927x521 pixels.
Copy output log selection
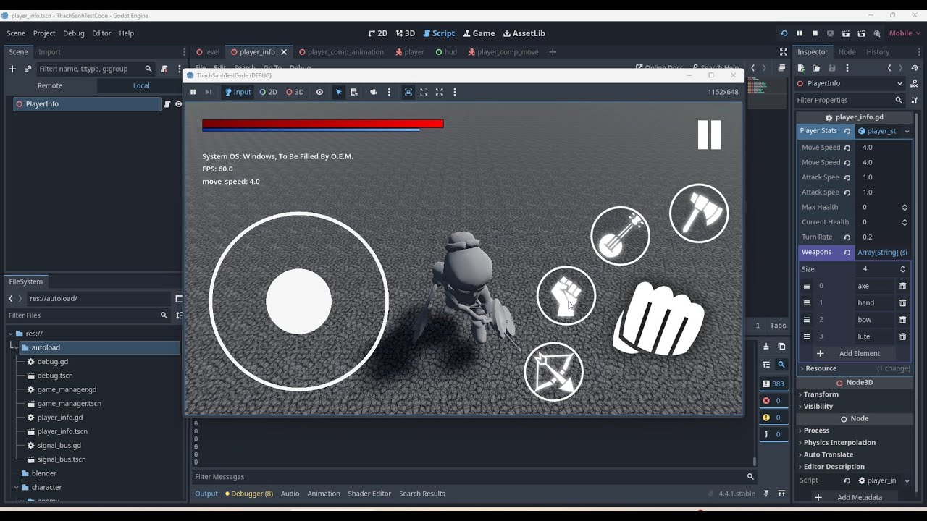tap(781, 347)
